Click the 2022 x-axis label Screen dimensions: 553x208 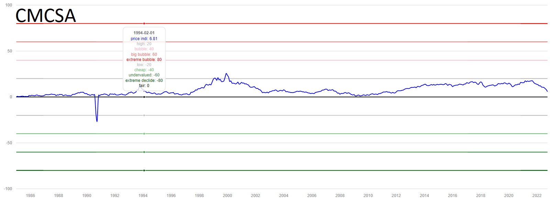(x=537, y=196)
